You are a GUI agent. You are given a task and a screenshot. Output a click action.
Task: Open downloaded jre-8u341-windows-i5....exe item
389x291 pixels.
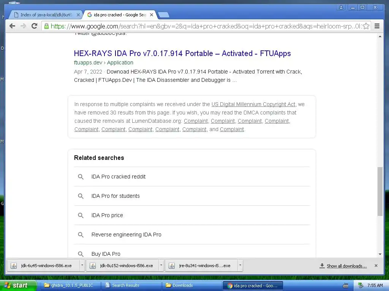pyautogui.click(x=201, y=266)
